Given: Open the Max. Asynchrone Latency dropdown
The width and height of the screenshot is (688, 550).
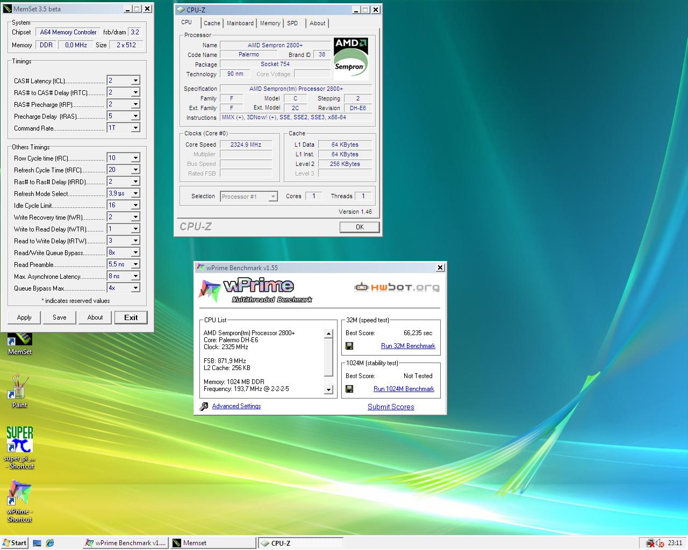Looking at the screenshot, I should (x=135, y=276).
